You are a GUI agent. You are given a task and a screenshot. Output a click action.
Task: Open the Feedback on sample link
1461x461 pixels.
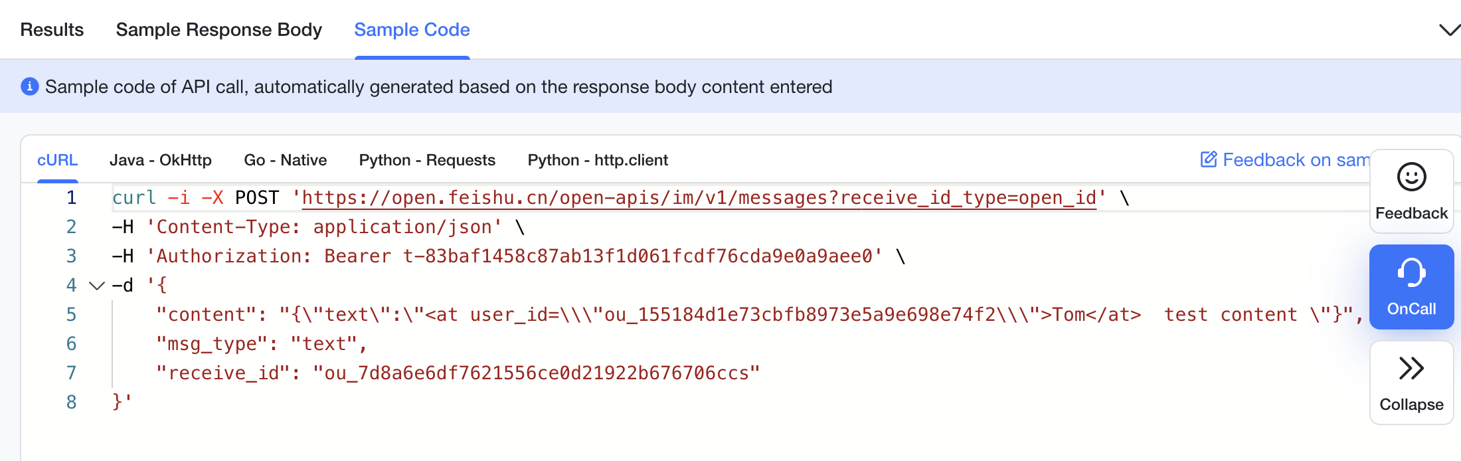(x=1295, y=160)
